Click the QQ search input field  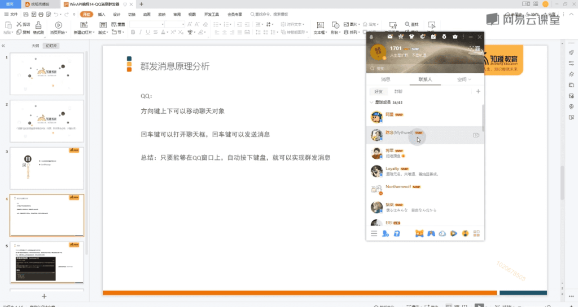point(423,68)
